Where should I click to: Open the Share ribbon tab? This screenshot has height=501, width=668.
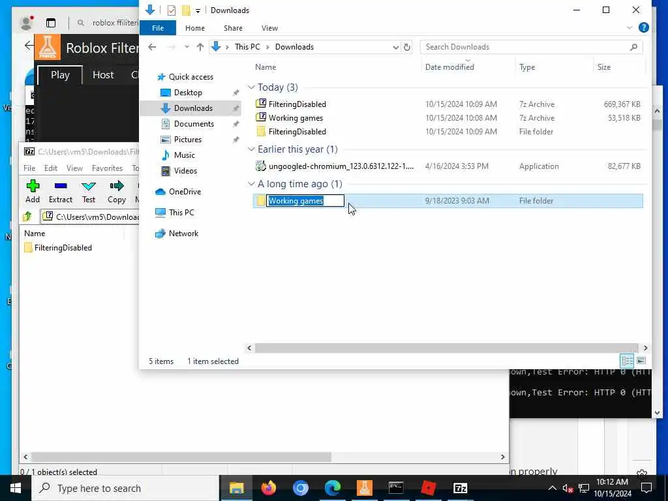233,27
